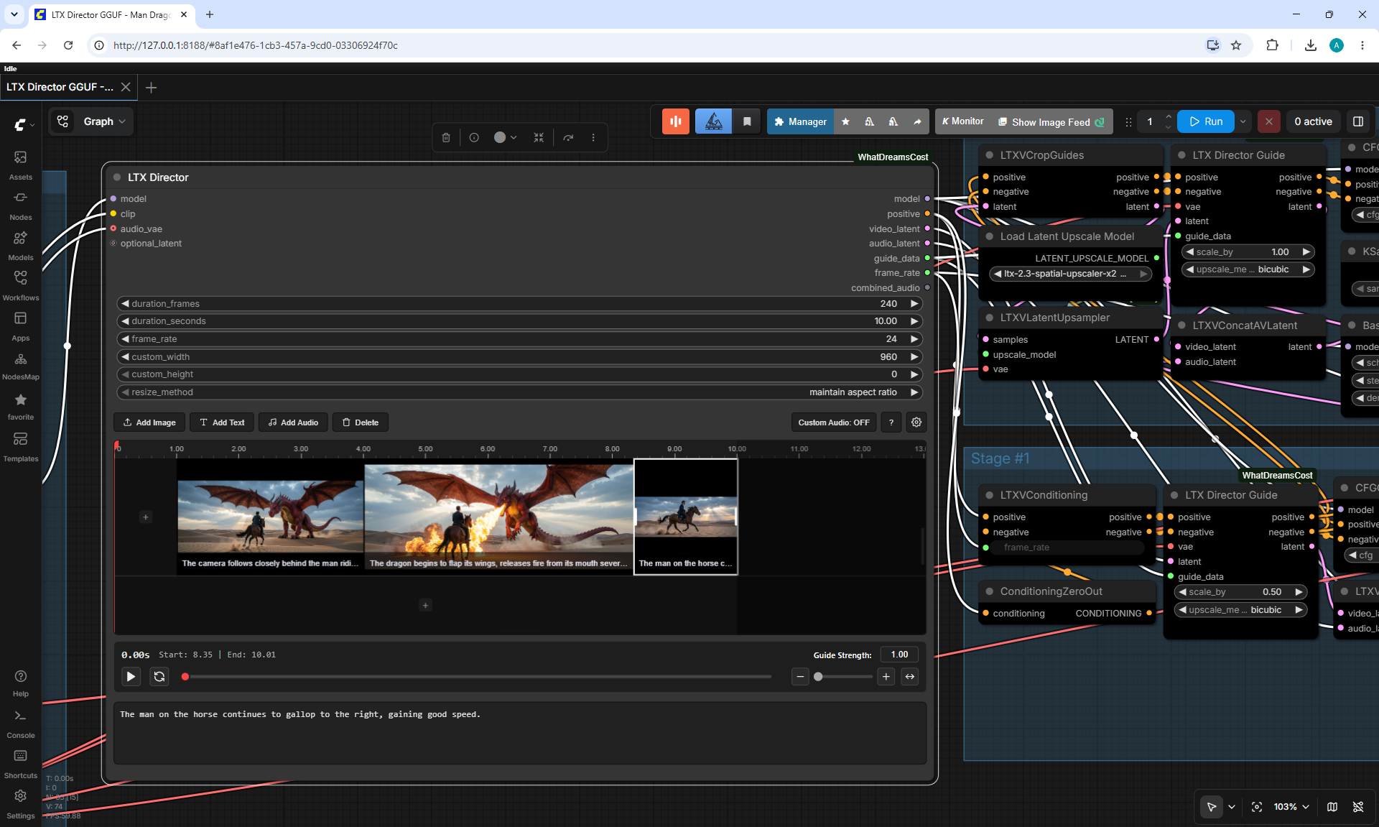Open the zoom 103% dropdown
This screenshot has height=827, width=1379.
point(1291,807)
